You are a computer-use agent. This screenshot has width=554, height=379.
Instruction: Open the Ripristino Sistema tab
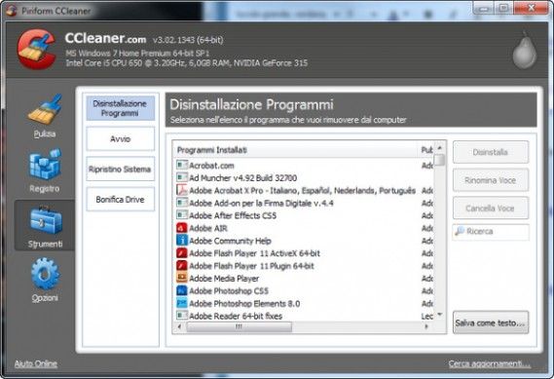pyautogui.click(x=120, y=169)
